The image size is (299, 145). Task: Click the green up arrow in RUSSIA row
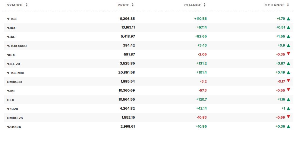[x=288, y=127]
